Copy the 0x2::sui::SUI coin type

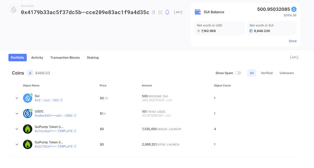pyautogui.click(x=61, y=100)
